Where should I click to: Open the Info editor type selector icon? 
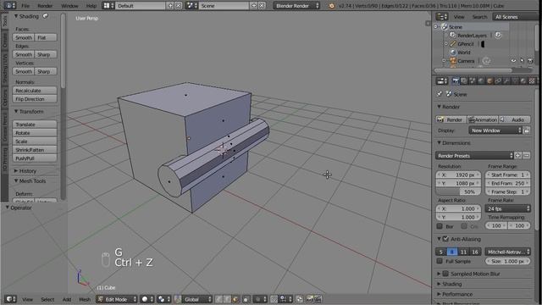[x=9, y=6]
